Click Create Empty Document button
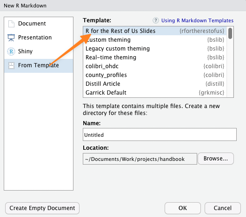The height and width of the screenshot is (217, 246). [x=42, y=208]
